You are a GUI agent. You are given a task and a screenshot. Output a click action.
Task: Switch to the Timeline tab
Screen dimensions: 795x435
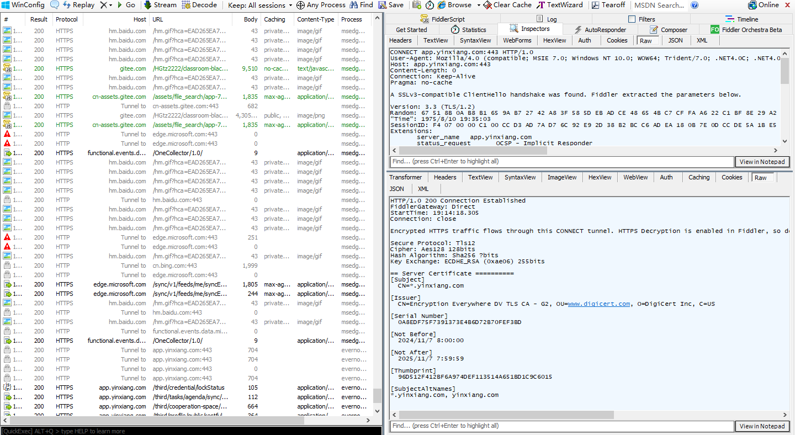coord(741,19)
